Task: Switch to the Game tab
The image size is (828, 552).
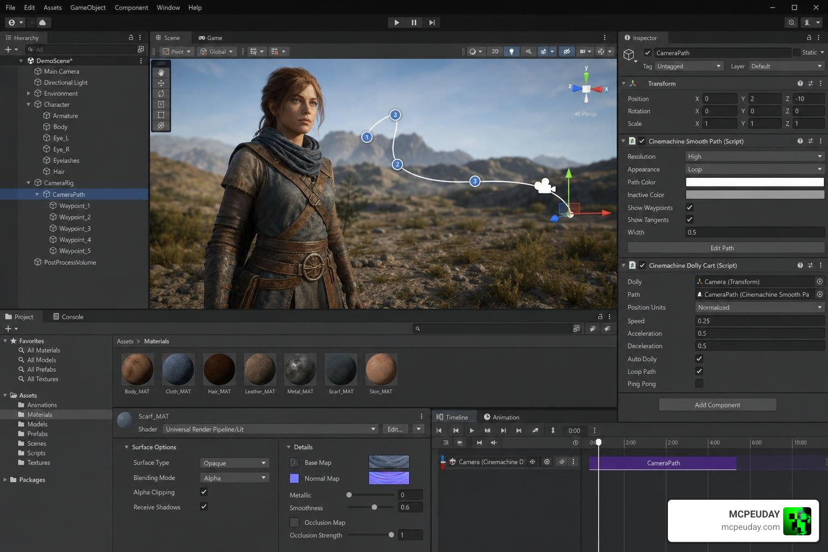Action: [x=210, y=38]
